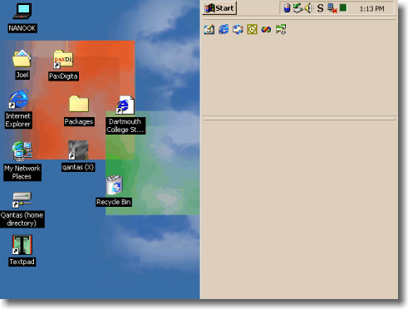408x309 pixels.
Task: Click the 1:13 PM clock in the tray
Action: (371, 9)
